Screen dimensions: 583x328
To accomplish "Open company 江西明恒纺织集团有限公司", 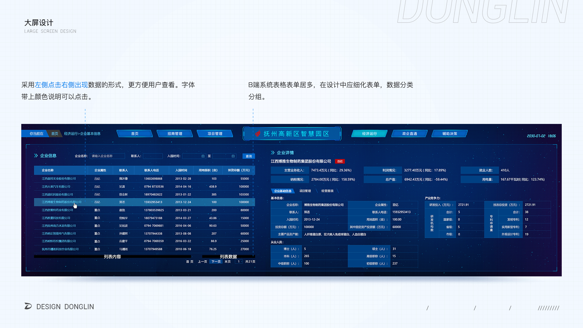I will (x=59, y=241).
